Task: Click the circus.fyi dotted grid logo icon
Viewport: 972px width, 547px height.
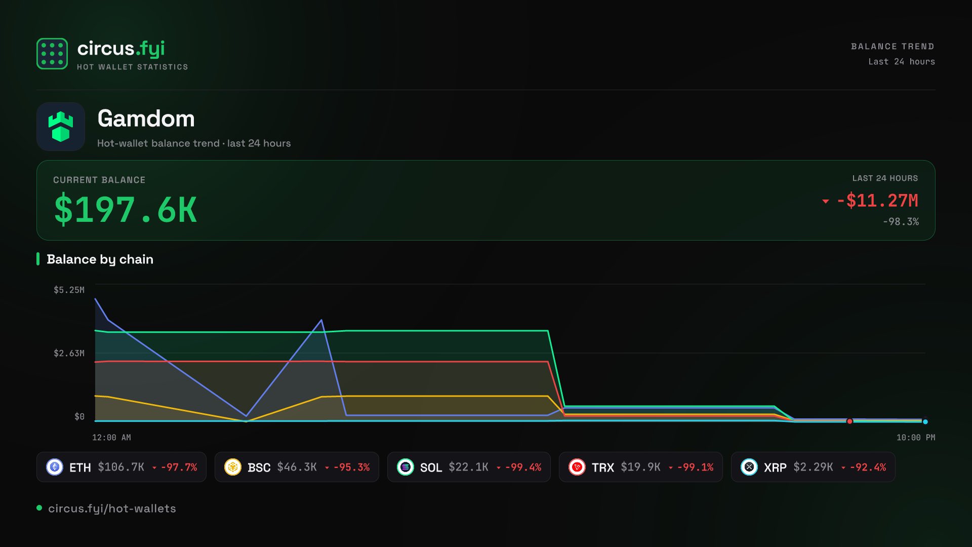Action: pos(52,54)
